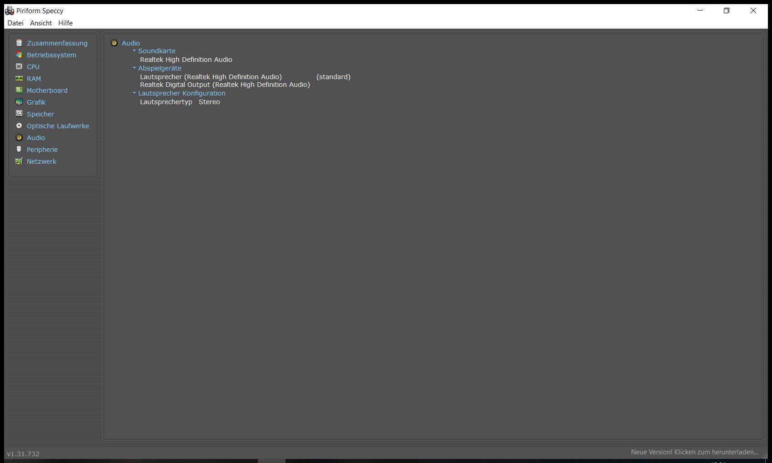Open the Motherboard section
Image resolution: width=772 pixels, height=463 pixels.
(47, 91)
